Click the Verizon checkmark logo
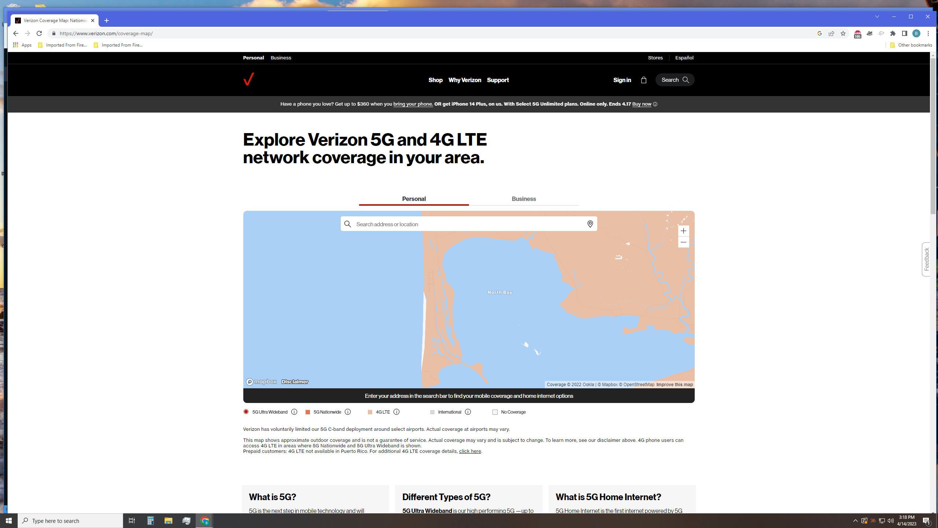The width and height of the screenshot is (938, 528). click(x=249, y=79)
